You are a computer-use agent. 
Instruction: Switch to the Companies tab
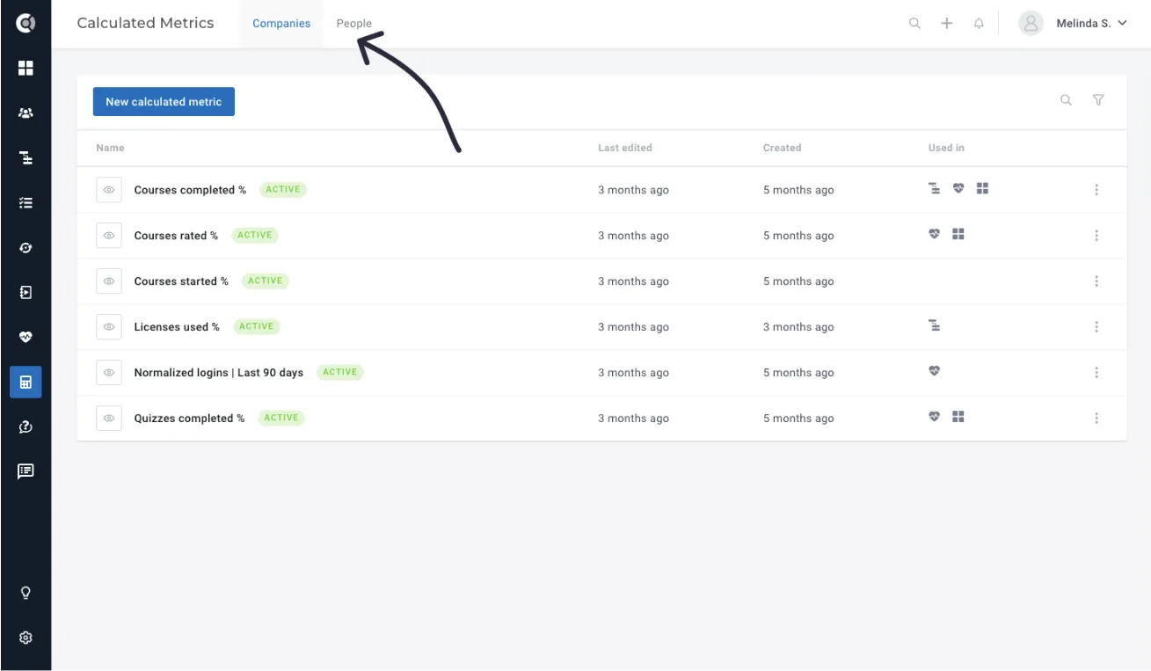[x=281, y=24]
